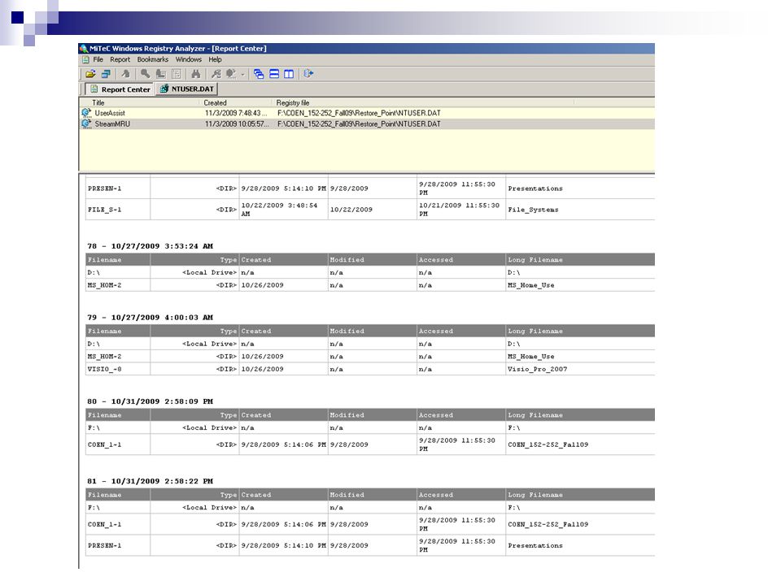Click the UserAssist row registry file path
This screenshot has height=585, width=781.
[359, 114]
